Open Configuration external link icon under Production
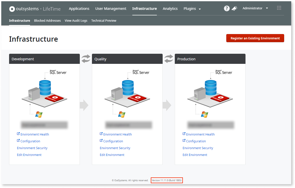 184,141
